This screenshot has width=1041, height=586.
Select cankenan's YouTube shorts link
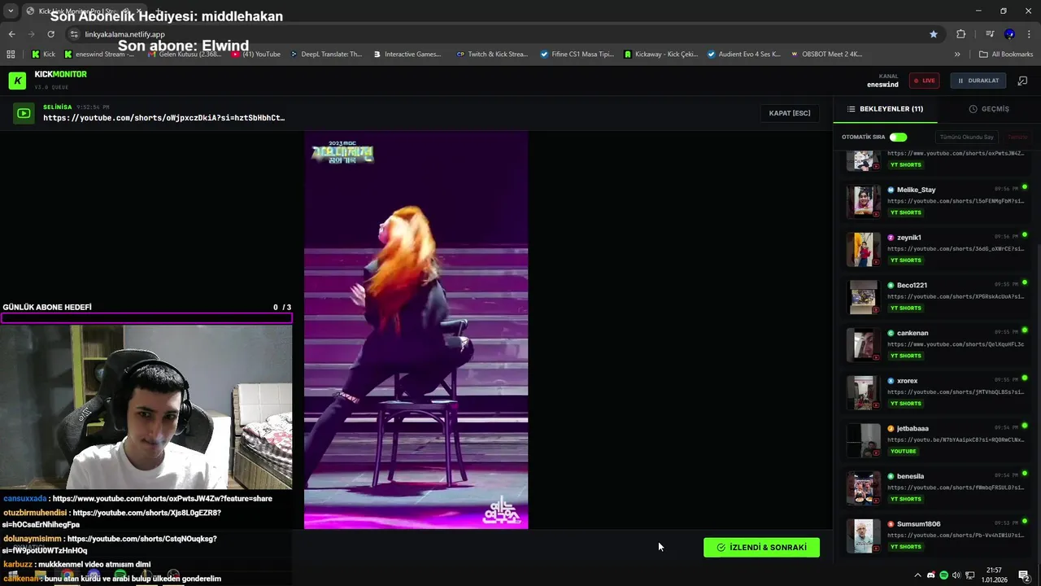(956, 344)
